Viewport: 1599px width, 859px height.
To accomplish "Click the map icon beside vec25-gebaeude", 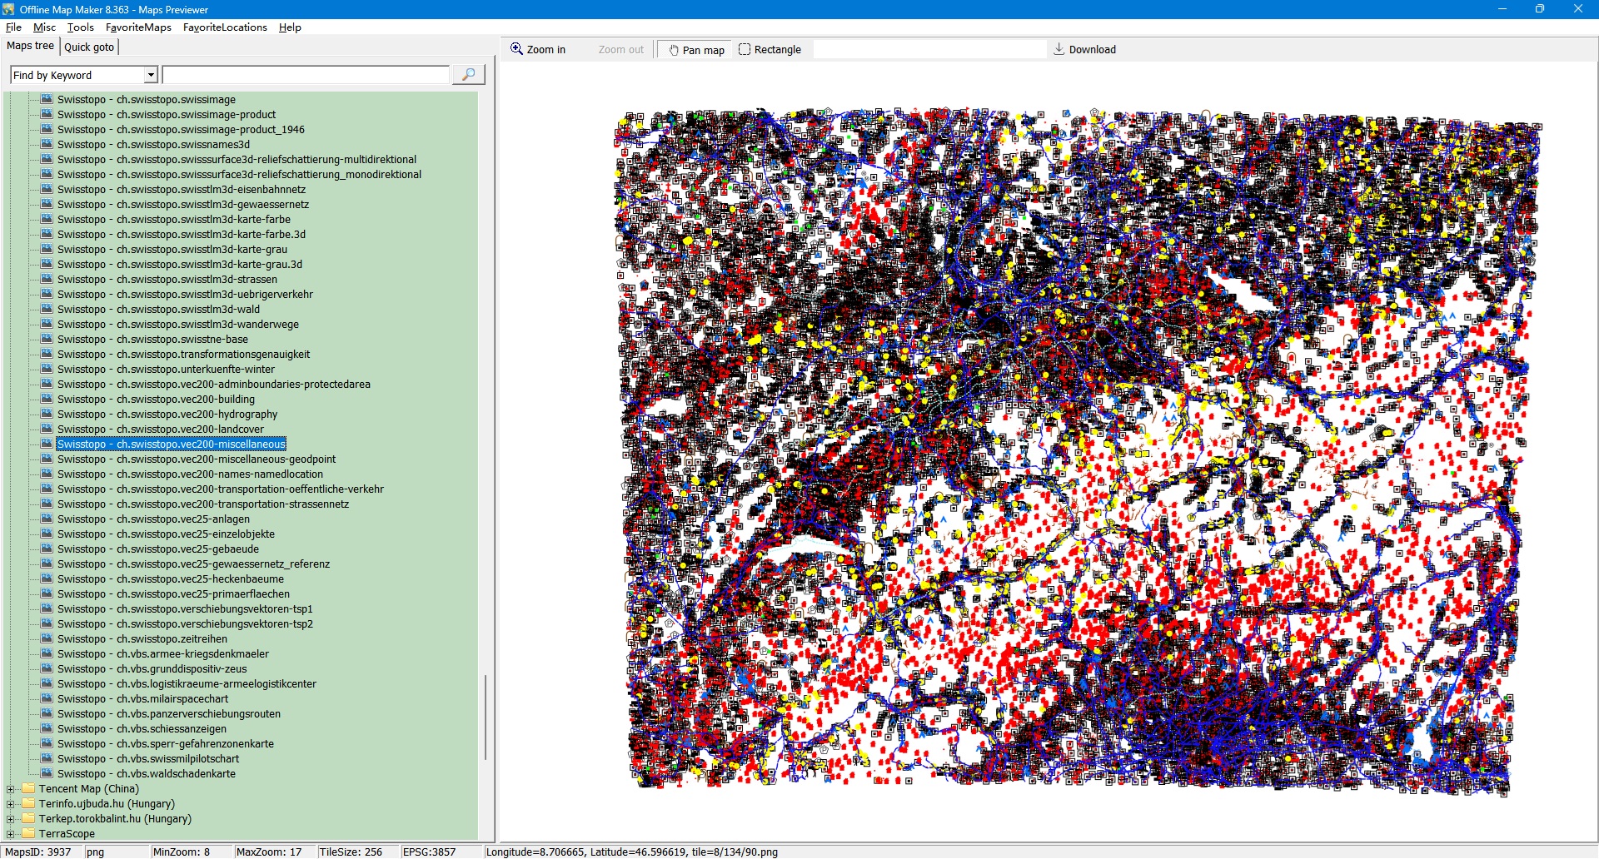I will pyautogui.click(x=47, y=549).
